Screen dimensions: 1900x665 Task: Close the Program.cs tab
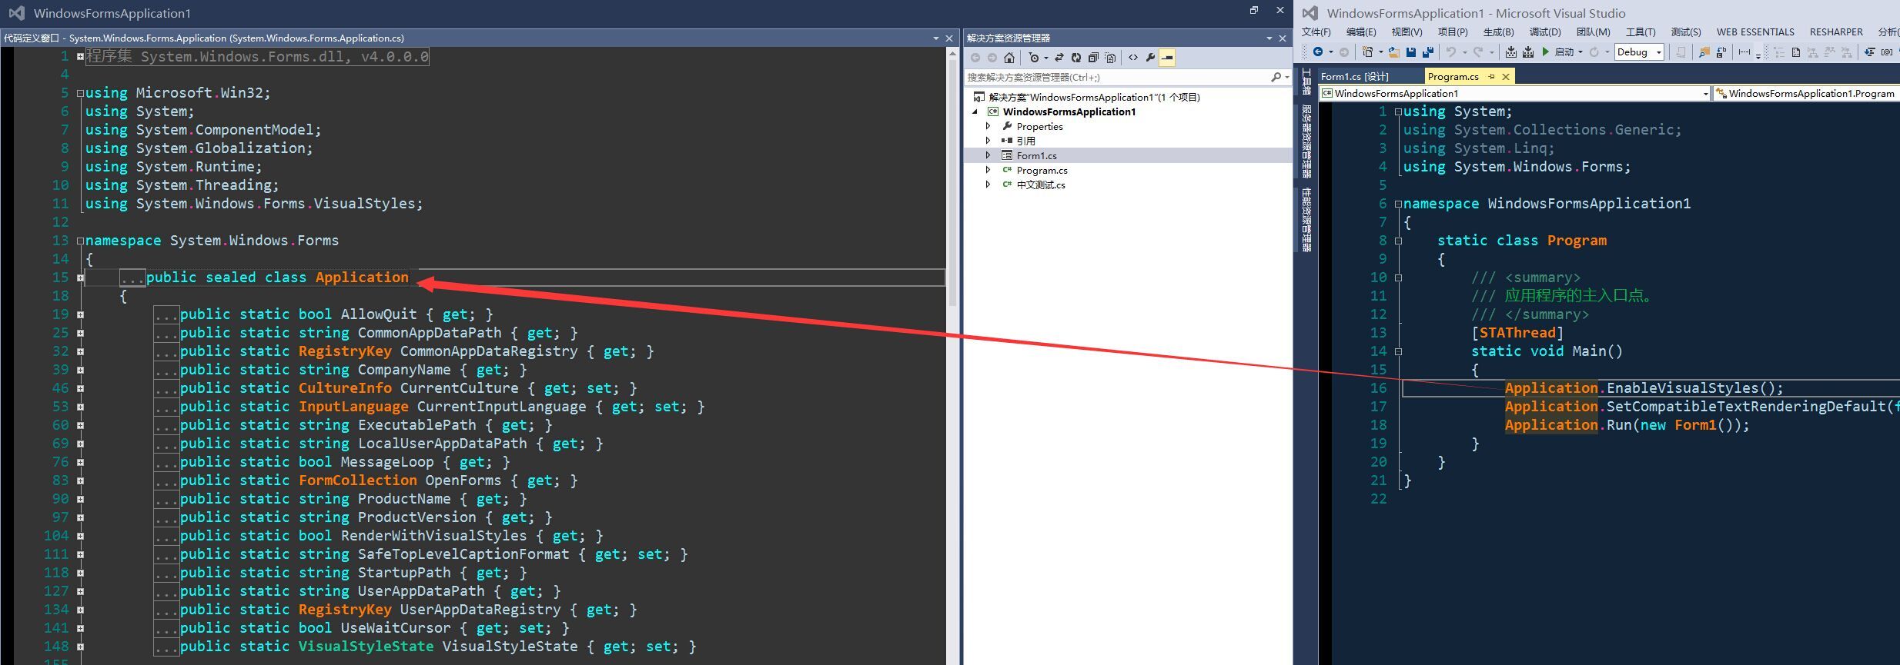[x=1506, y=76]
